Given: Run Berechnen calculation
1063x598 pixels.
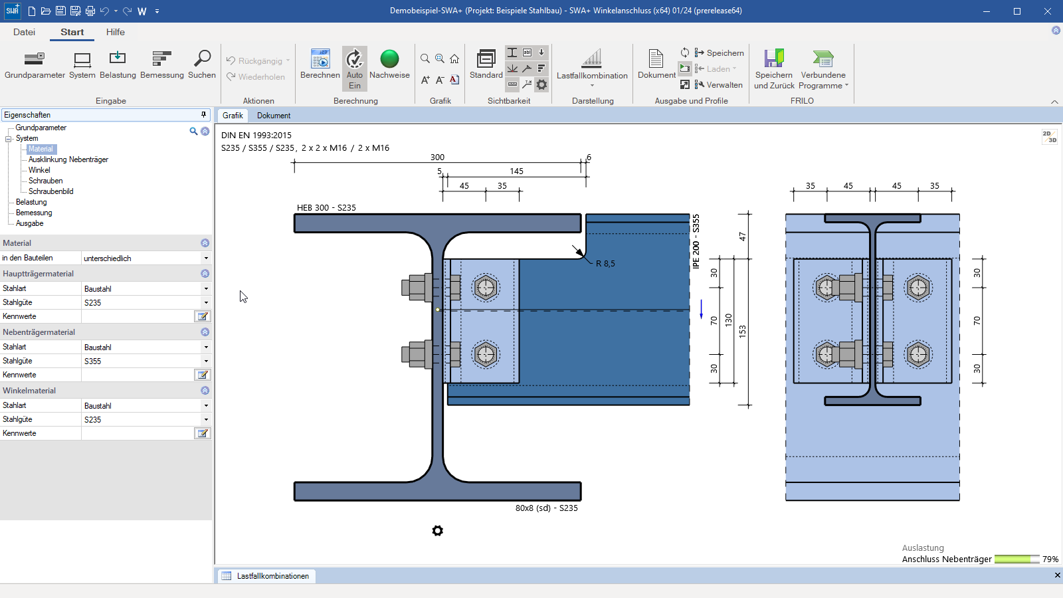Looking at the screenshot, I should [320, 65].
